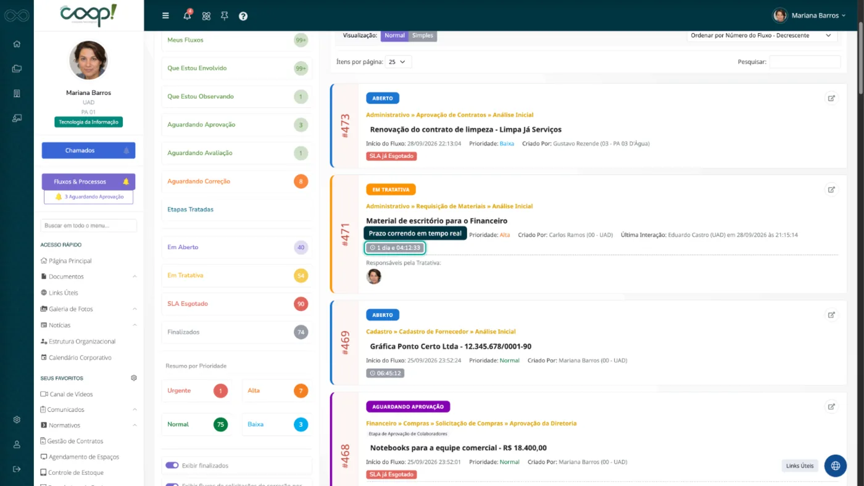
Task: Open the notifications bell
Action: click(x=188, y=15)
